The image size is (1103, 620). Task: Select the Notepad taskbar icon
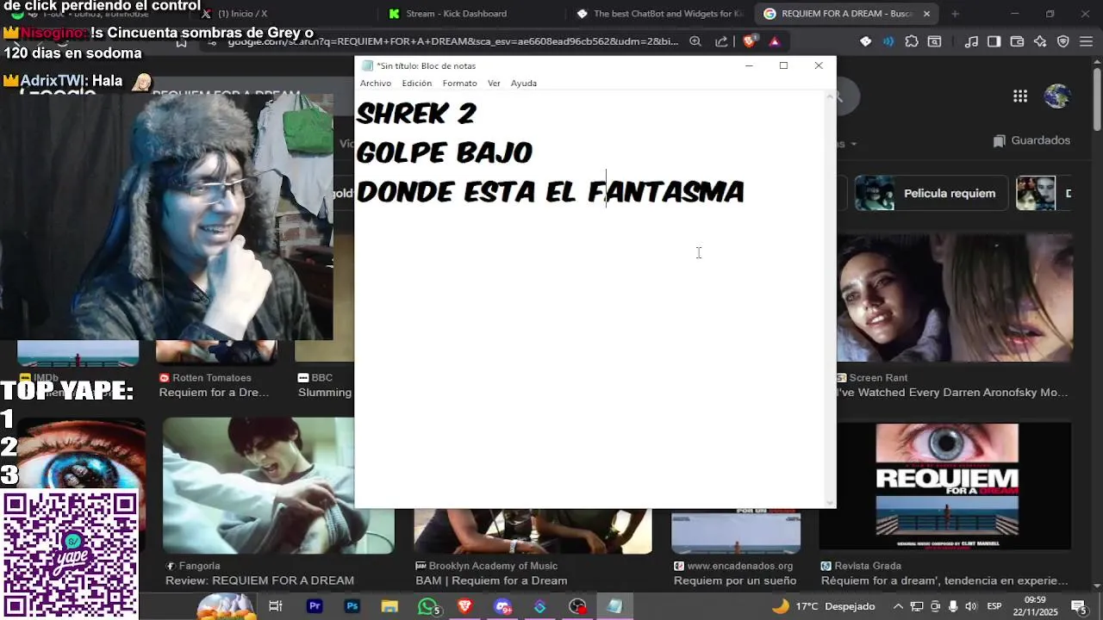(614, 606)
